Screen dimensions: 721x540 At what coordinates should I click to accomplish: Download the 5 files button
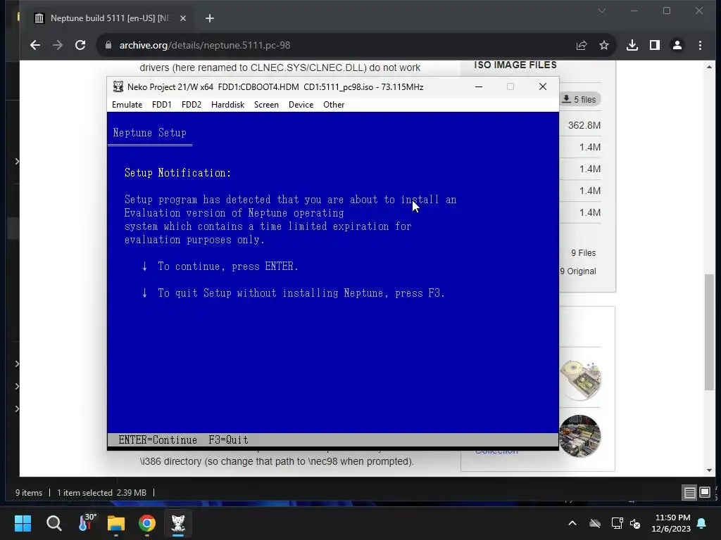[580, 99]
